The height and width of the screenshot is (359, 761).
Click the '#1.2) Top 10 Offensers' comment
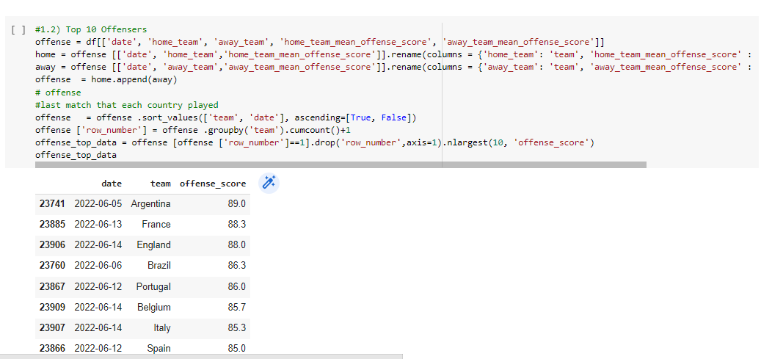pos(91,29)
